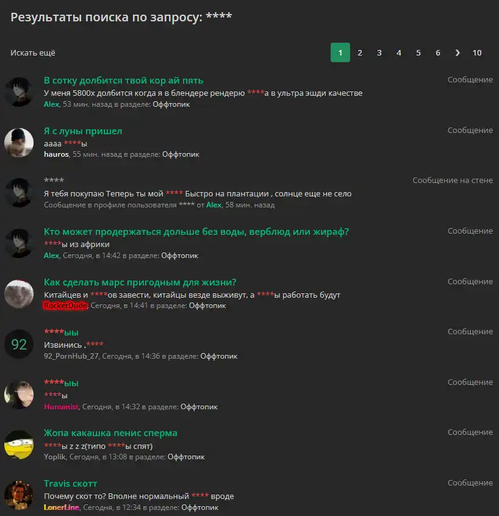Select page 5 in pagination

coord(418,52)
